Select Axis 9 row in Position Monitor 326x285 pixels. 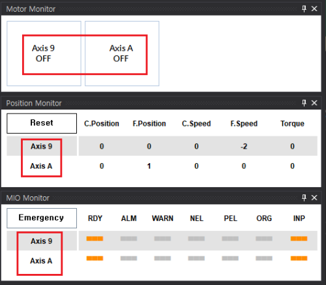coord(162,146)
